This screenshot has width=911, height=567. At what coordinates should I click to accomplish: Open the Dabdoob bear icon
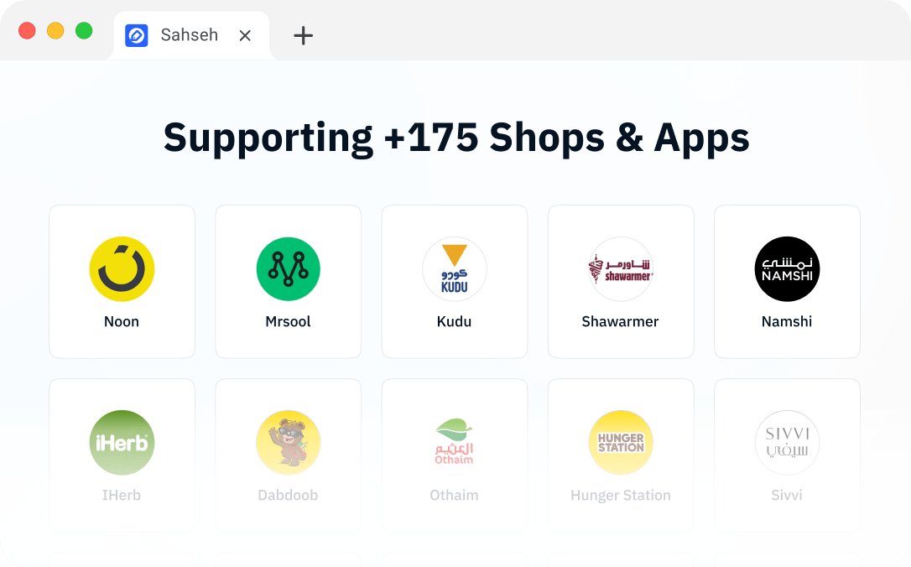point(289,443)
